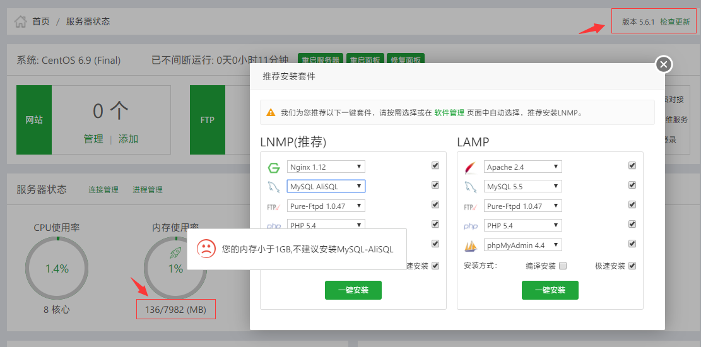Click the LNMP recommended heading

(x=293, y=142)
